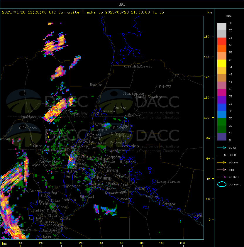The image size is (244, 247).
Task: Click the 'Uspallata' place label on the map
Action: [28, 117]
